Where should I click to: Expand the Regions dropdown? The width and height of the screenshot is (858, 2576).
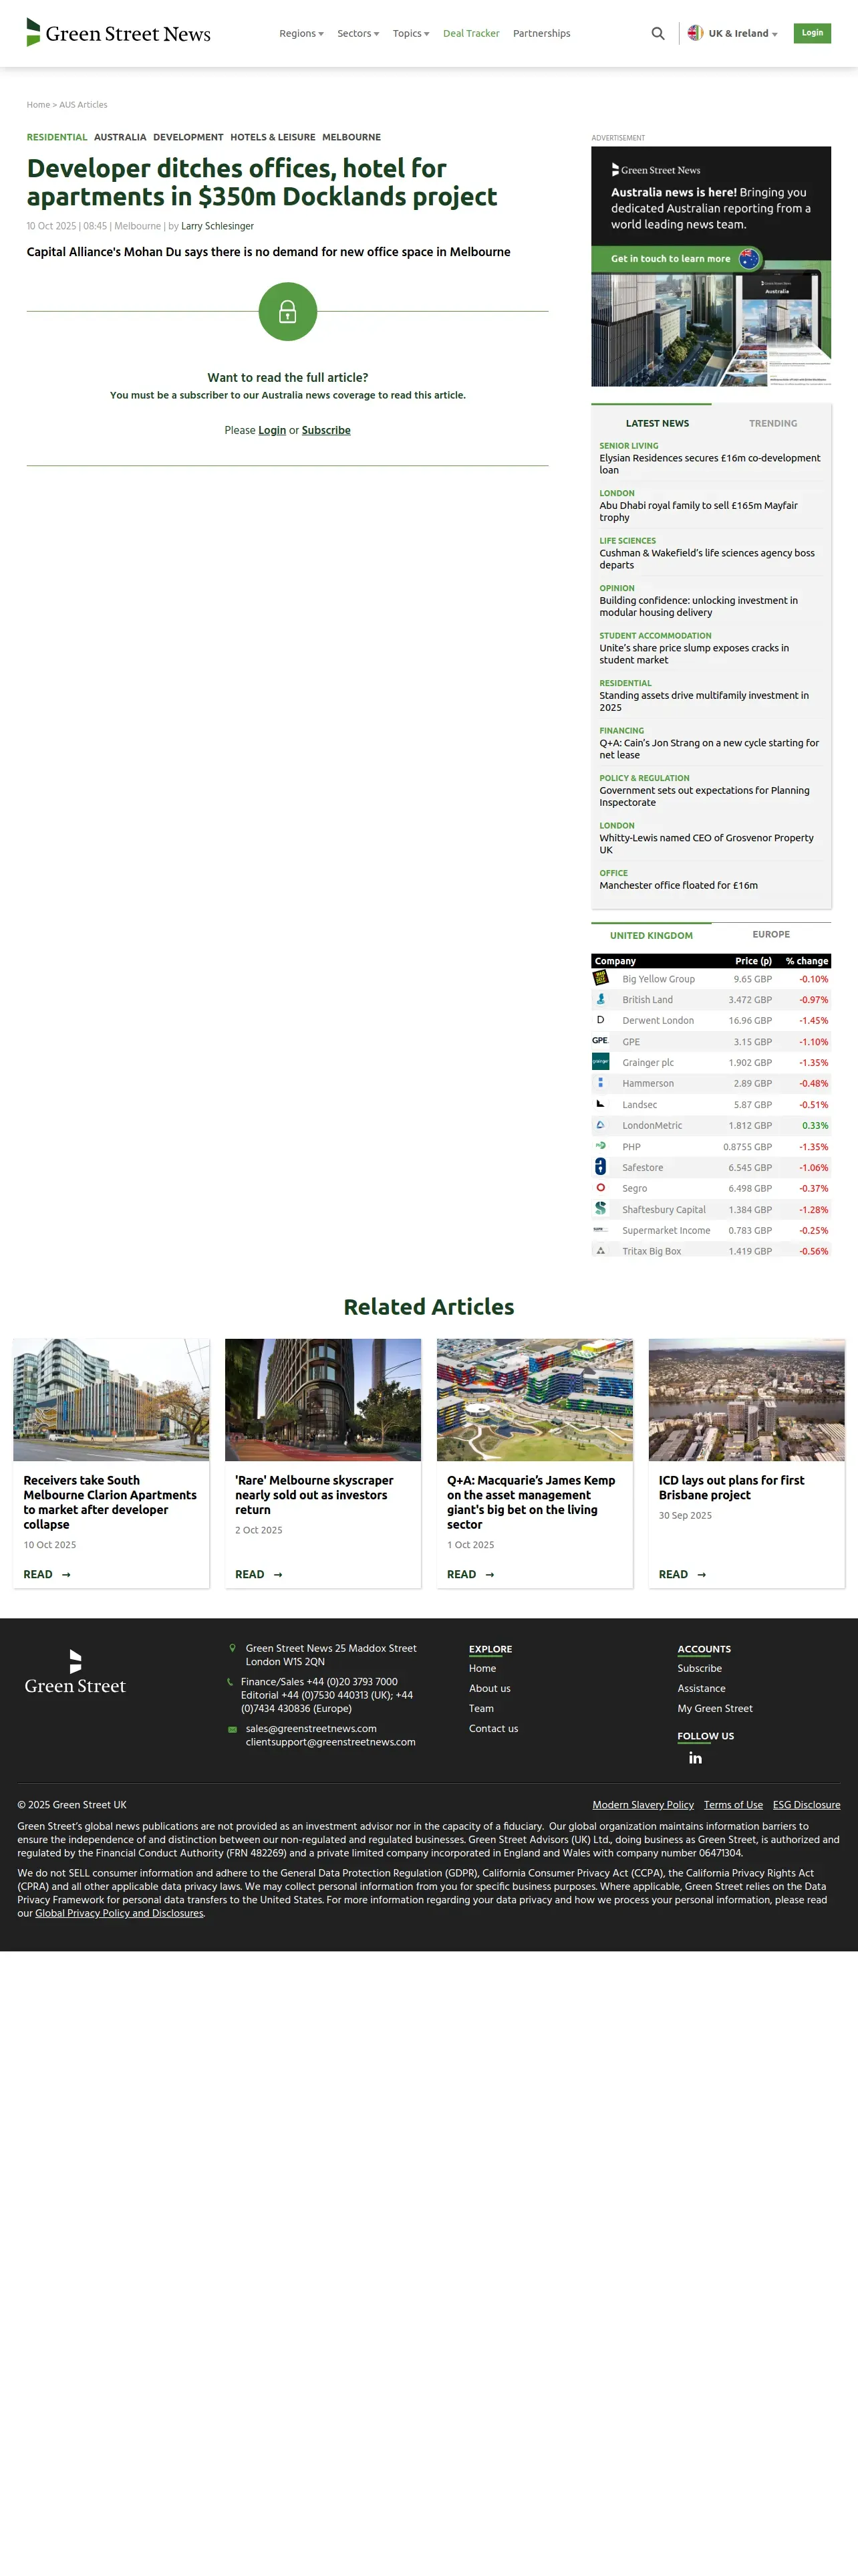click(301, 34)
